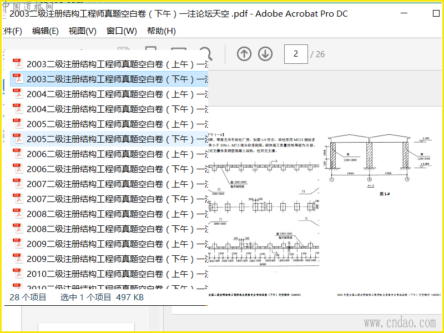
Task: Click PDF icon of 2005 上午 file
Action: click(18, 124)
